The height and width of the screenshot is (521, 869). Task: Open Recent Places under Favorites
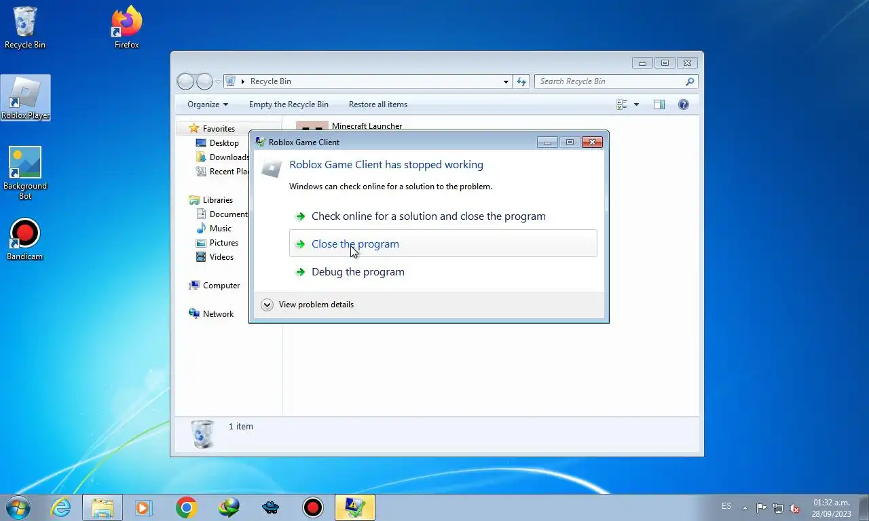pyautogui.click(x=223, y=172)
